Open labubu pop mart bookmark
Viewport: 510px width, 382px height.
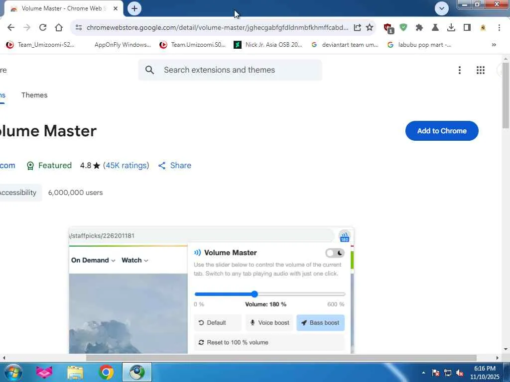click(419, 45)
